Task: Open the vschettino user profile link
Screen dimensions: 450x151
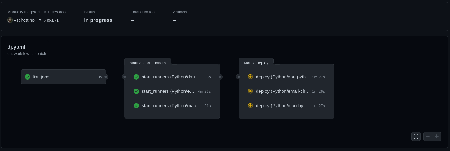Action: click(x=24, y=20)
